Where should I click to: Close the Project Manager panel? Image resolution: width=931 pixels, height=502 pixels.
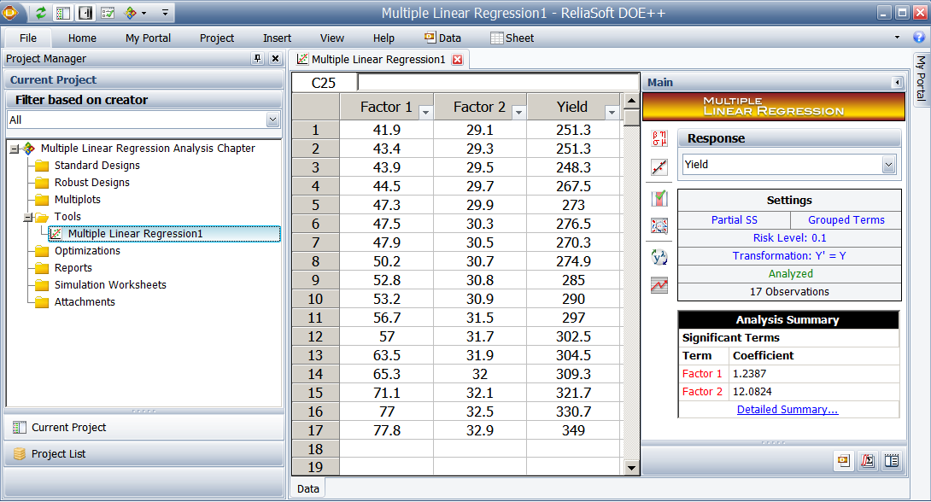tap(275, 58)
